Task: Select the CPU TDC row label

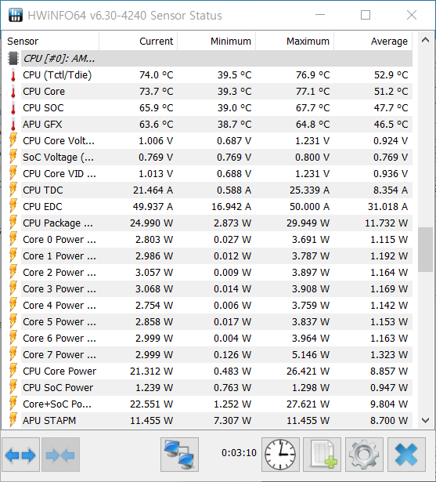Action: point(43,190)
